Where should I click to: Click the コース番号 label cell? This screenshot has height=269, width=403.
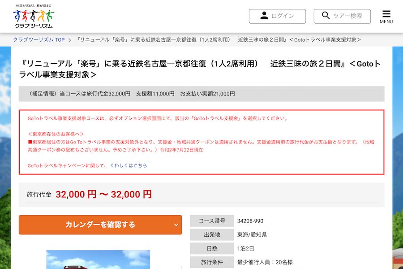[212, 221]
